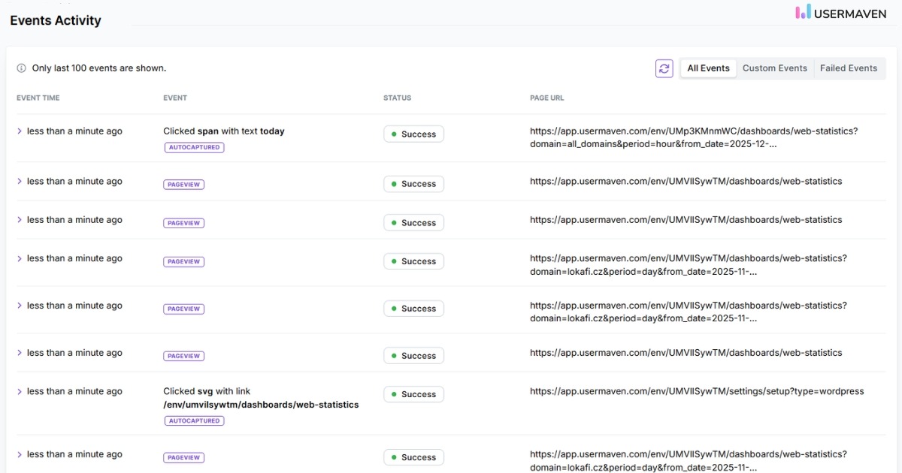Click the refresh events icon

[x=664, y=68]
